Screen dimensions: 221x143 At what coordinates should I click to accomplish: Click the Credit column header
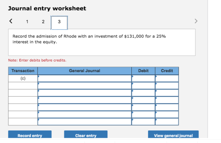[167, 71]
